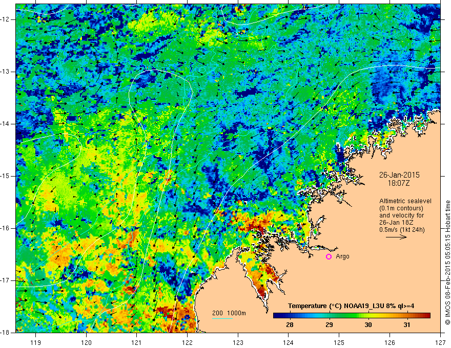Viewport: 451px width, 348px height.
Task: Click the '0.5m/s (1kt 24h)' scale text
Action: [x=402, y=230]
